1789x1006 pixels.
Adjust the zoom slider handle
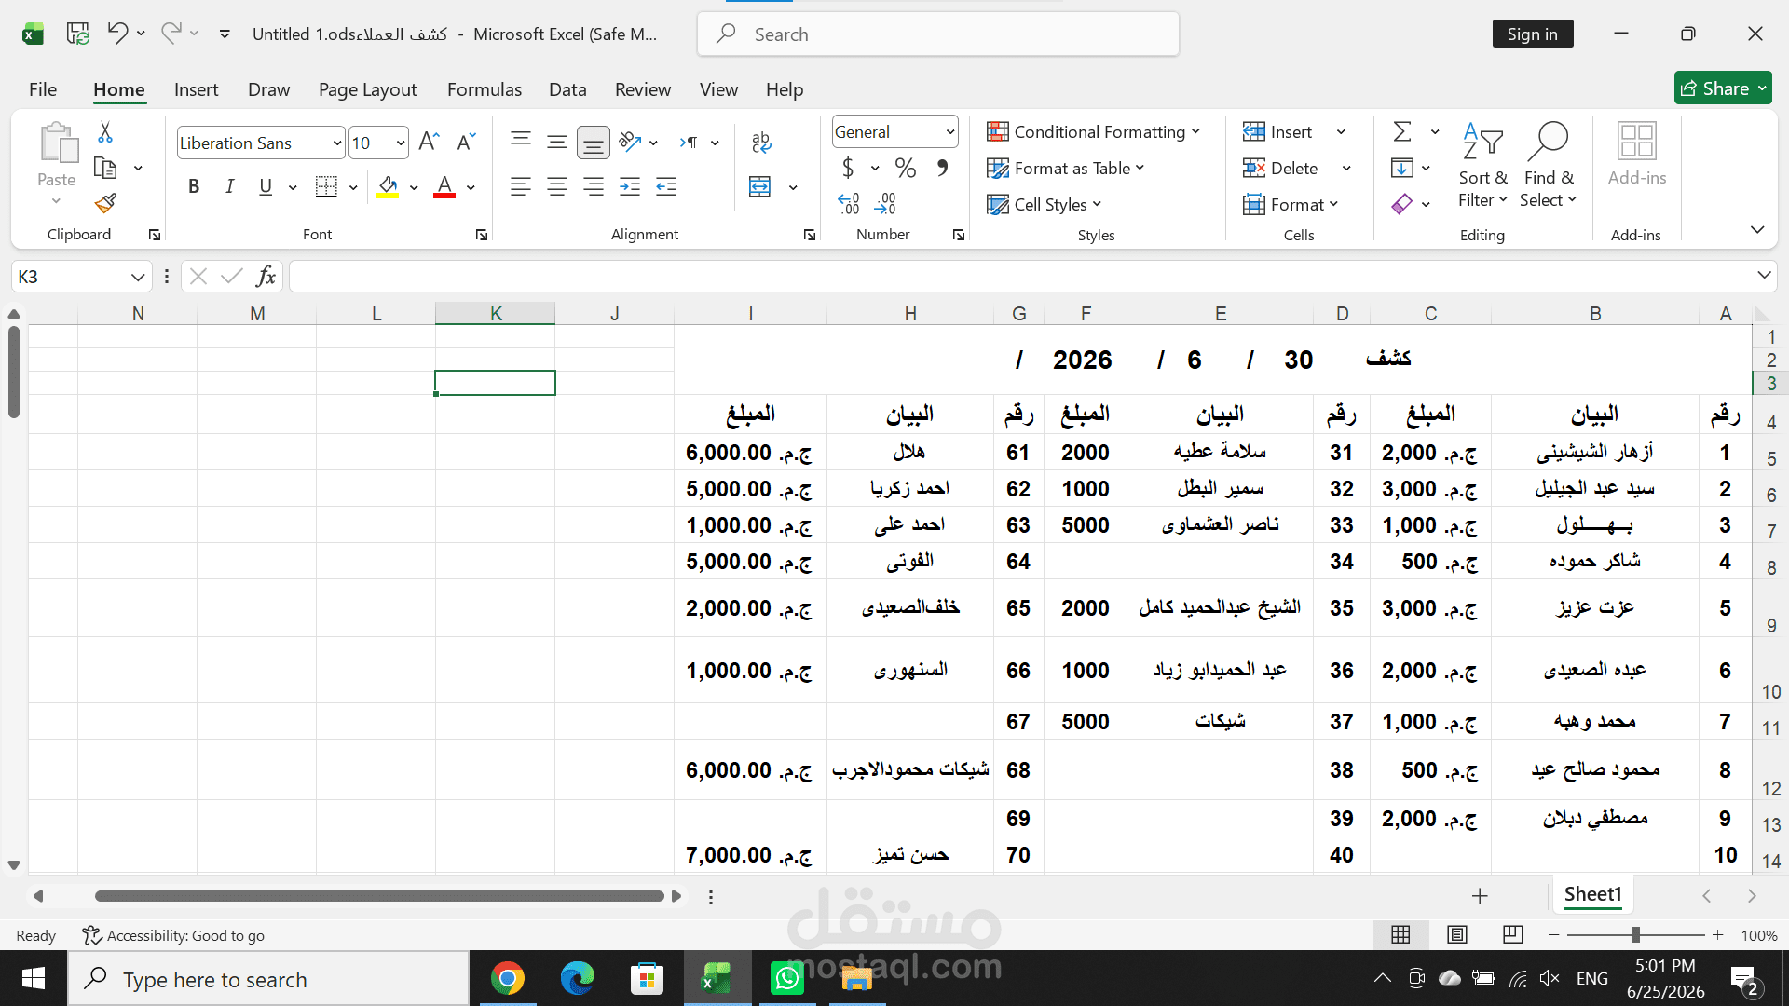click(x=1635, y=934)
